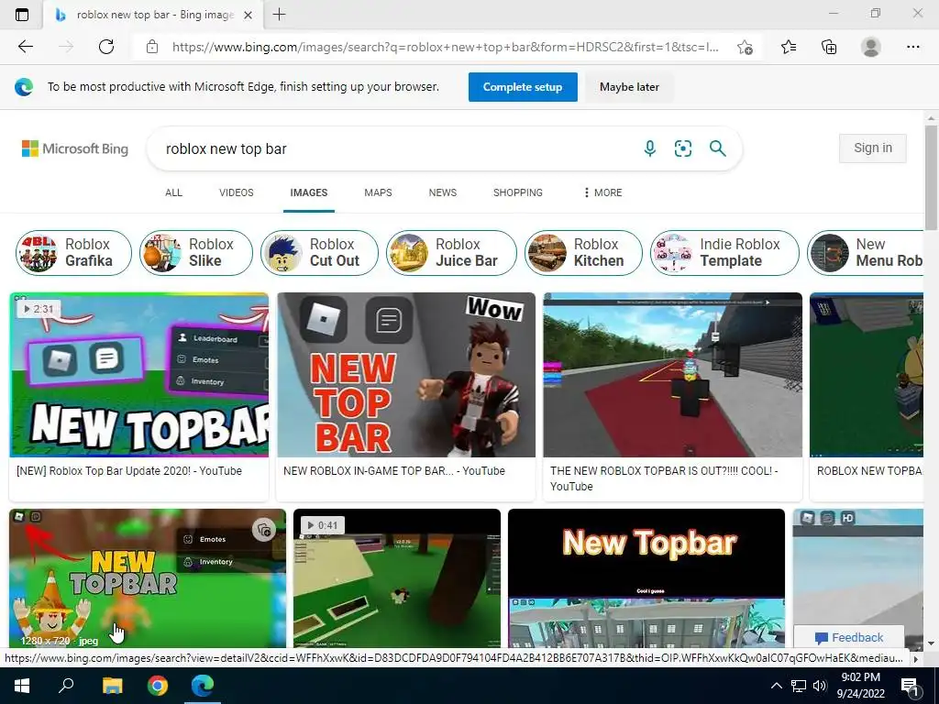Save New Topbar image to collection
Image resolution: width=939 pixels, height=704 pixels.
(x=264, y=530)
